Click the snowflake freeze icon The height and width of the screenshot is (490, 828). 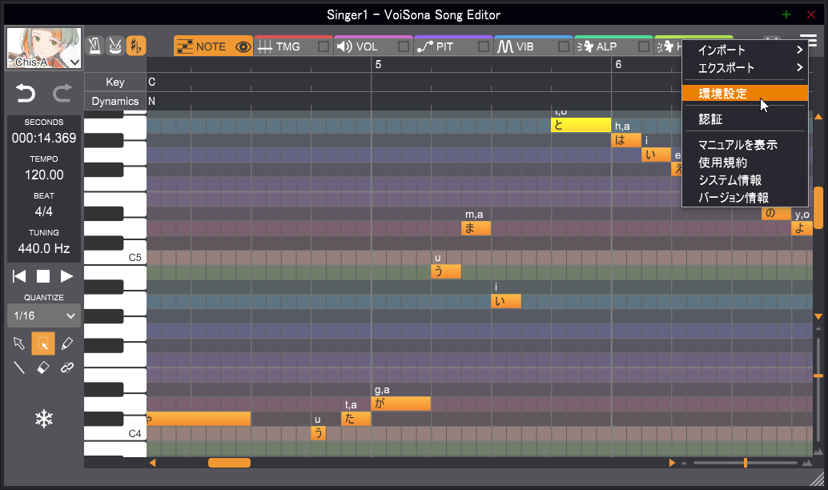point(43,418)
